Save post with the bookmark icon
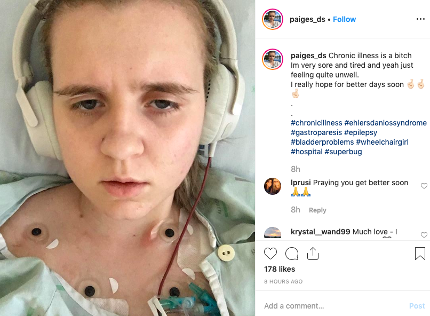Viewport: 430px width, 316px height. pos(420,254)
